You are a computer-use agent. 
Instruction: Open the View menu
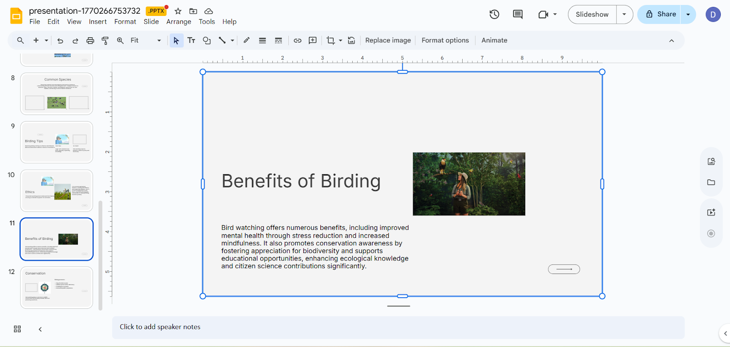[74, 22]
